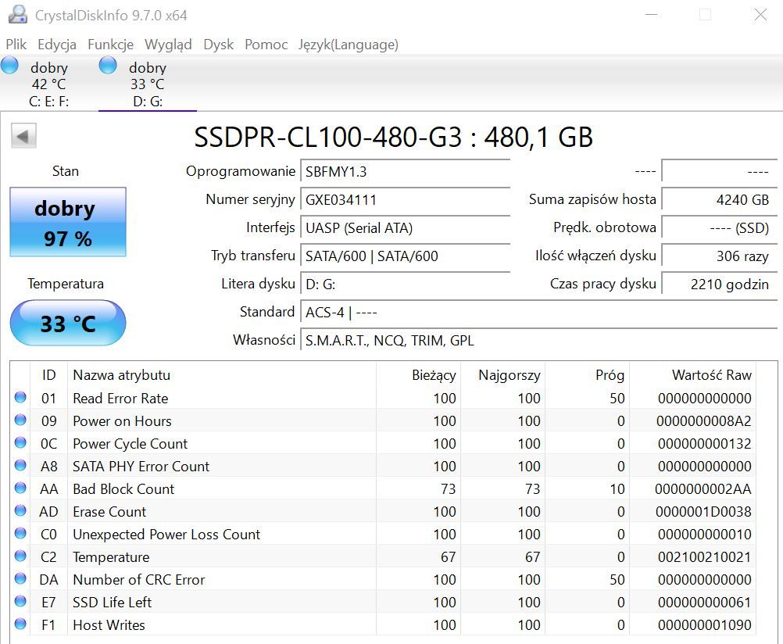Click status orb for SATA PHY Error Count
Viewport: 783px width, 644px height.
click(20, 465)
